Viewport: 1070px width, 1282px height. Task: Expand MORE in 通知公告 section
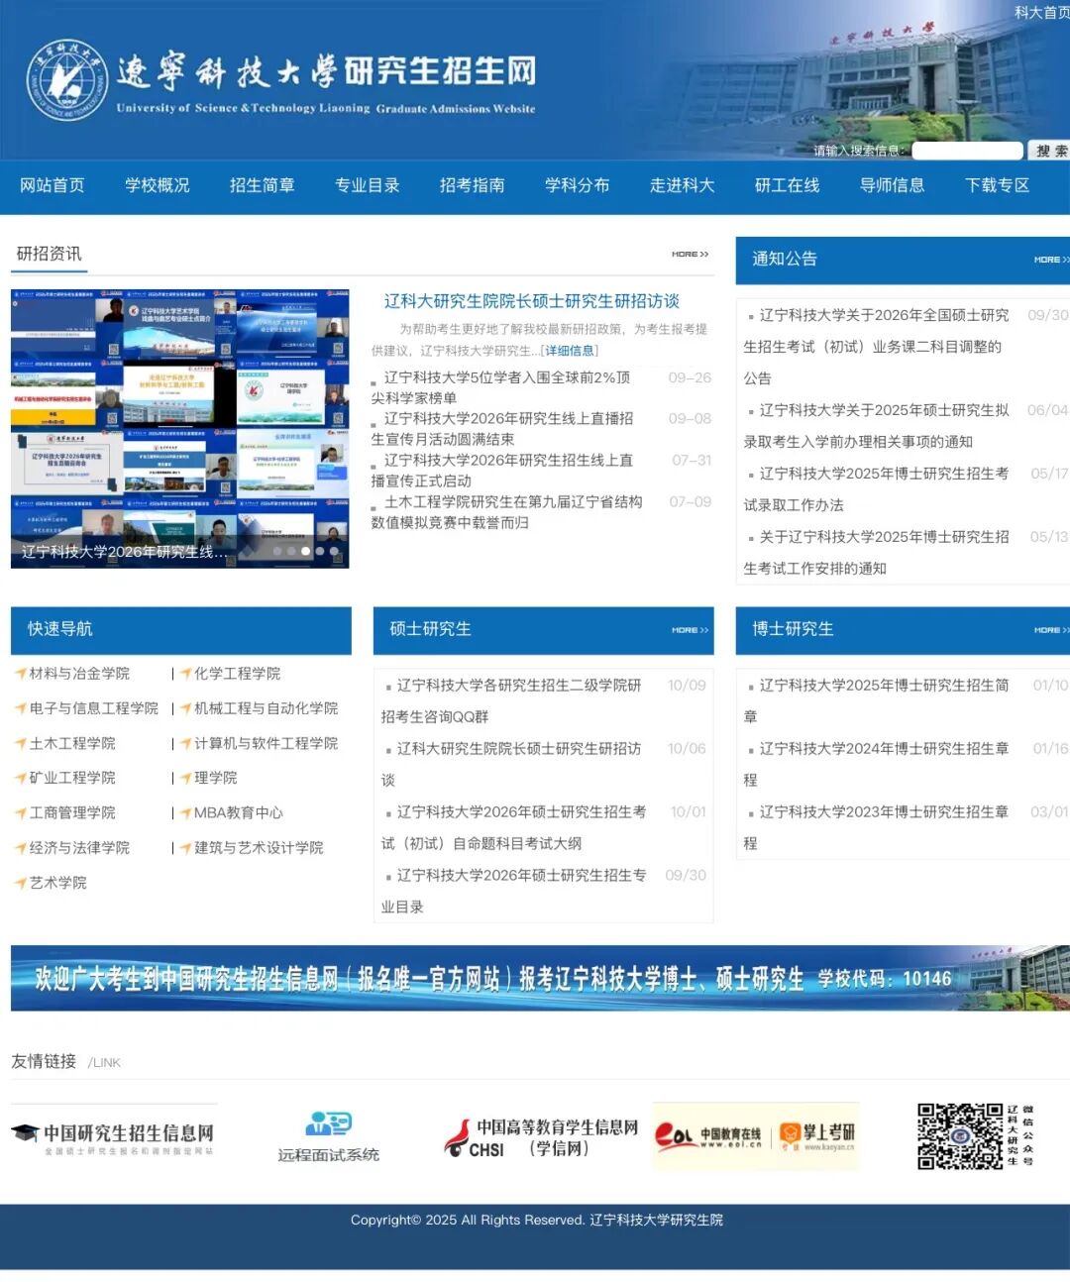(x=1050, y=260)
